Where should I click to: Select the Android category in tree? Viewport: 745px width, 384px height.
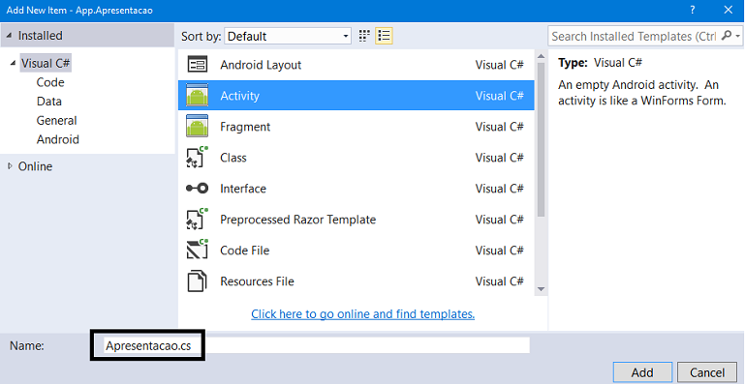point(58,139)
